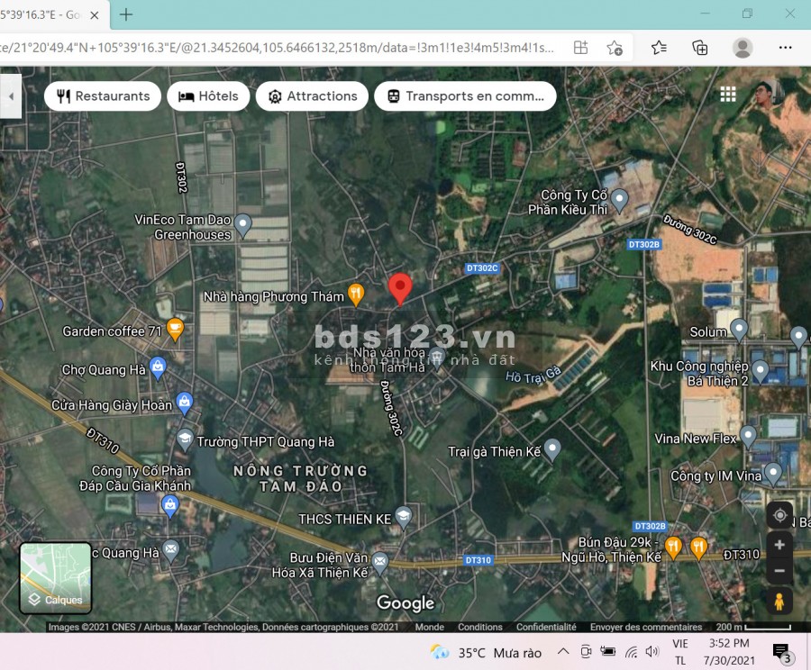
Task: Show hidden system tray icons
Action: click(563, 652)
